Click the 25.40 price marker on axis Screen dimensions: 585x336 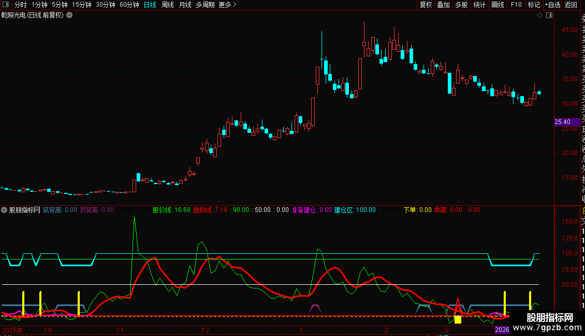pyautogui.click(x=567, y=122)
